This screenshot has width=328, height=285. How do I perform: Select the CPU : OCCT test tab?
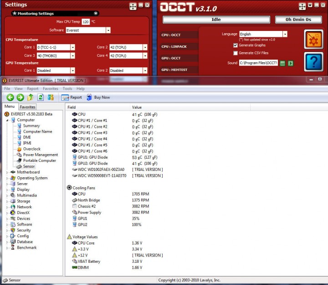pyautogui.click(x=179, y=35)
